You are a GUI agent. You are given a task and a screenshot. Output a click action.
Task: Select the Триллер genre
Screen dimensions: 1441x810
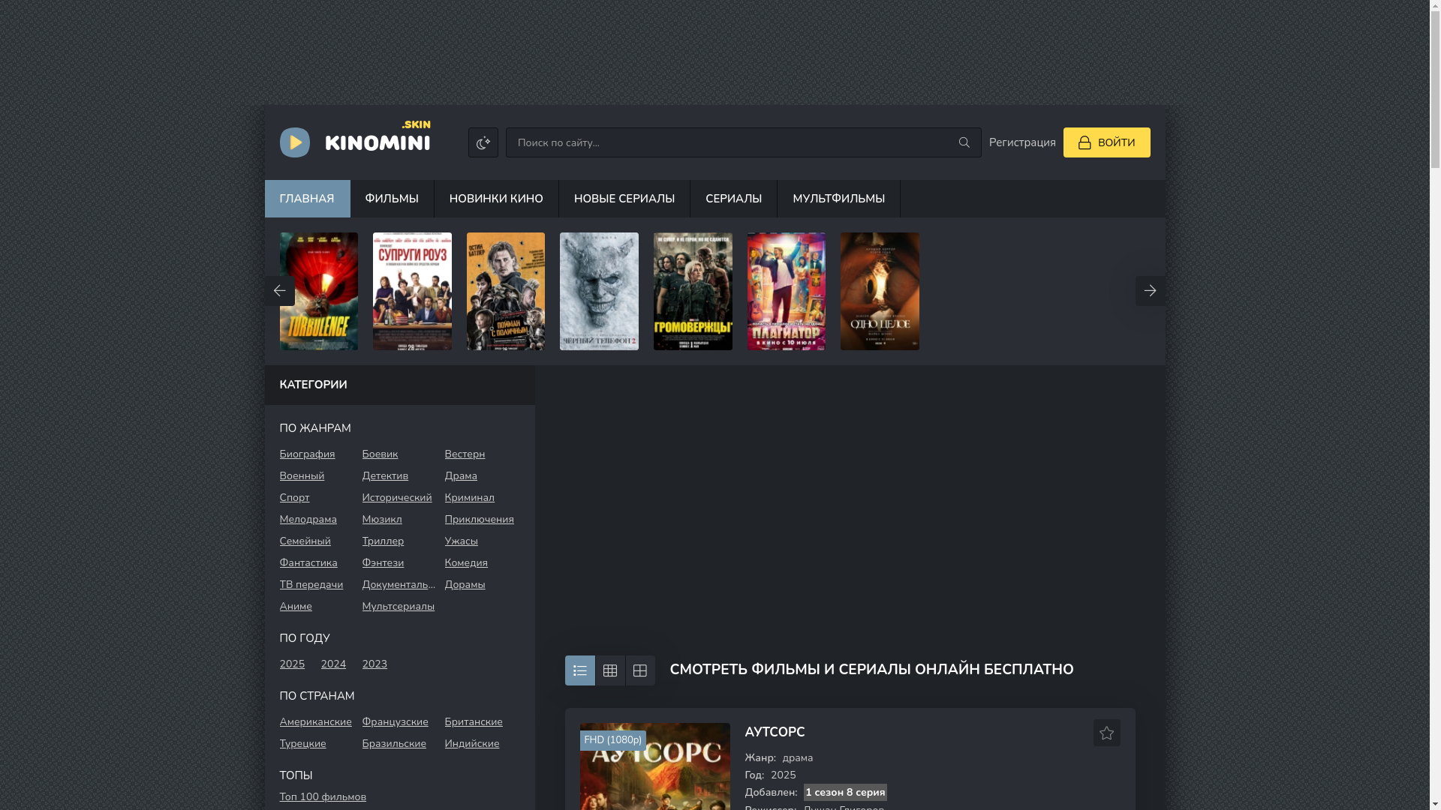coord(383,541)
